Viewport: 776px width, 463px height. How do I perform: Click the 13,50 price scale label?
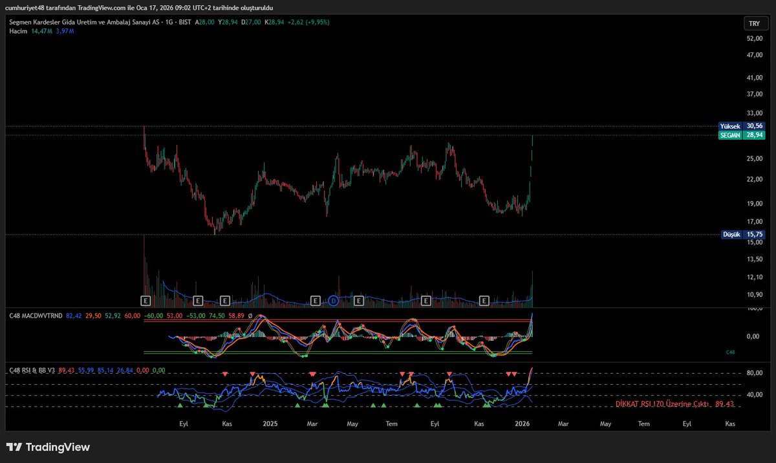tap(754, 259)
